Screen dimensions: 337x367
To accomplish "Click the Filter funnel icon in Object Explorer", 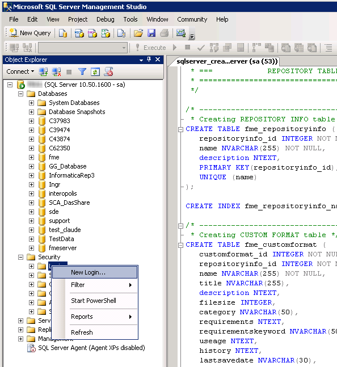I will point(82,71).
